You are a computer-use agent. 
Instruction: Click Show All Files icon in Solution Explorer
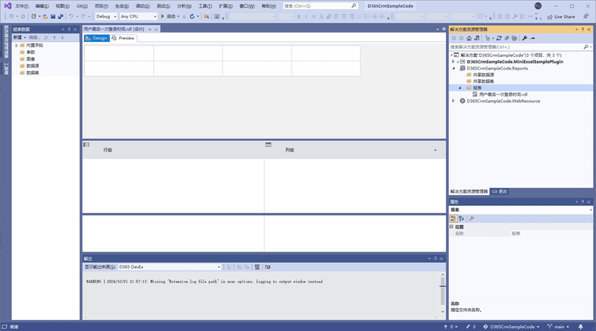(514, 38)
